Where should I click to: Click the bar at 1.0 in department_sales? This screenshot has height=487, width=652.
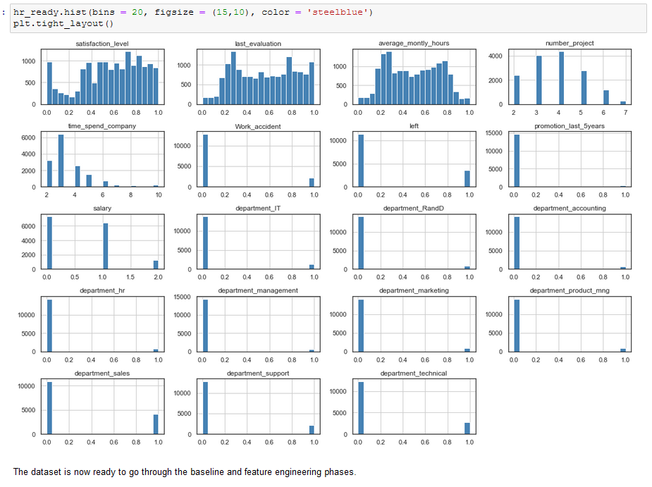(156, 424)
